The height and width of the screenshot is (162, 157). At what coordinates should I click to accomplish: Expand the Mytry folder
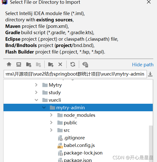(36, 85)
